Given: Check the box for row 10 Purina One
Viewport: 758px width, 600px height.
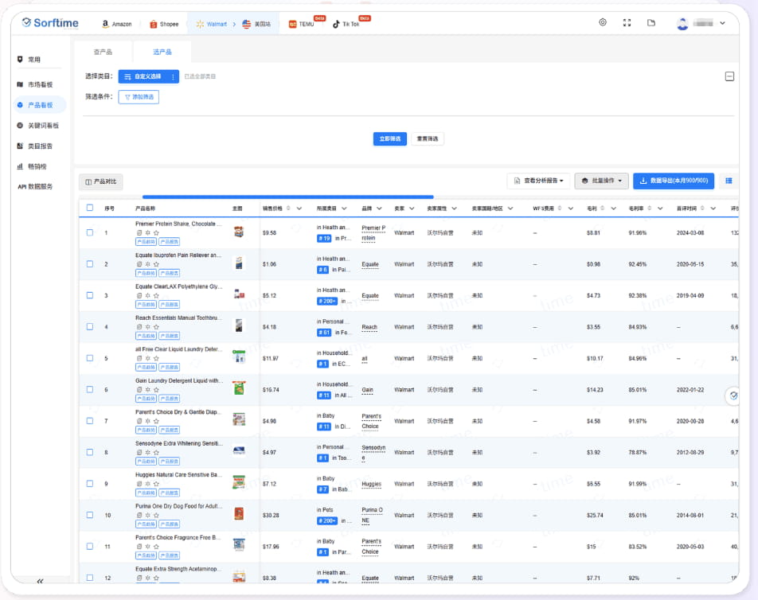Looking at the screenshot, I should tap(90, 515).
